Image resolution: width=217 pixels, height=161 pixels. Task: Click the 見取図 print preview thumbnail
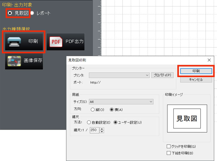[x=187, y=118]
